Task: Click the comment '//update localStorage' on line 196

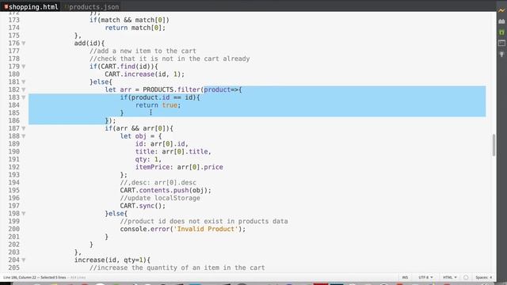Action: 160,198
